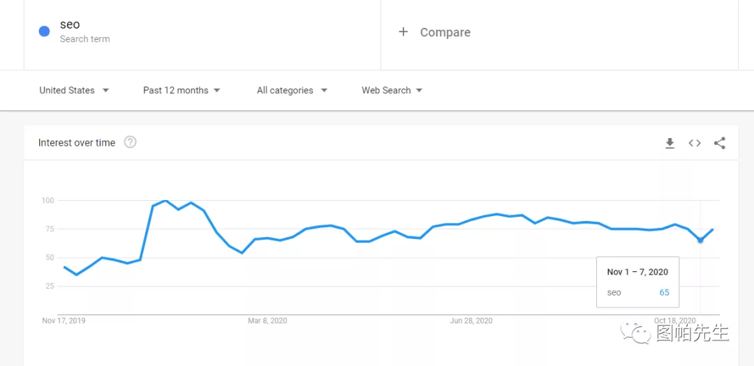
Task: Expand the All categories dropdown
Action: coord(292,90)
